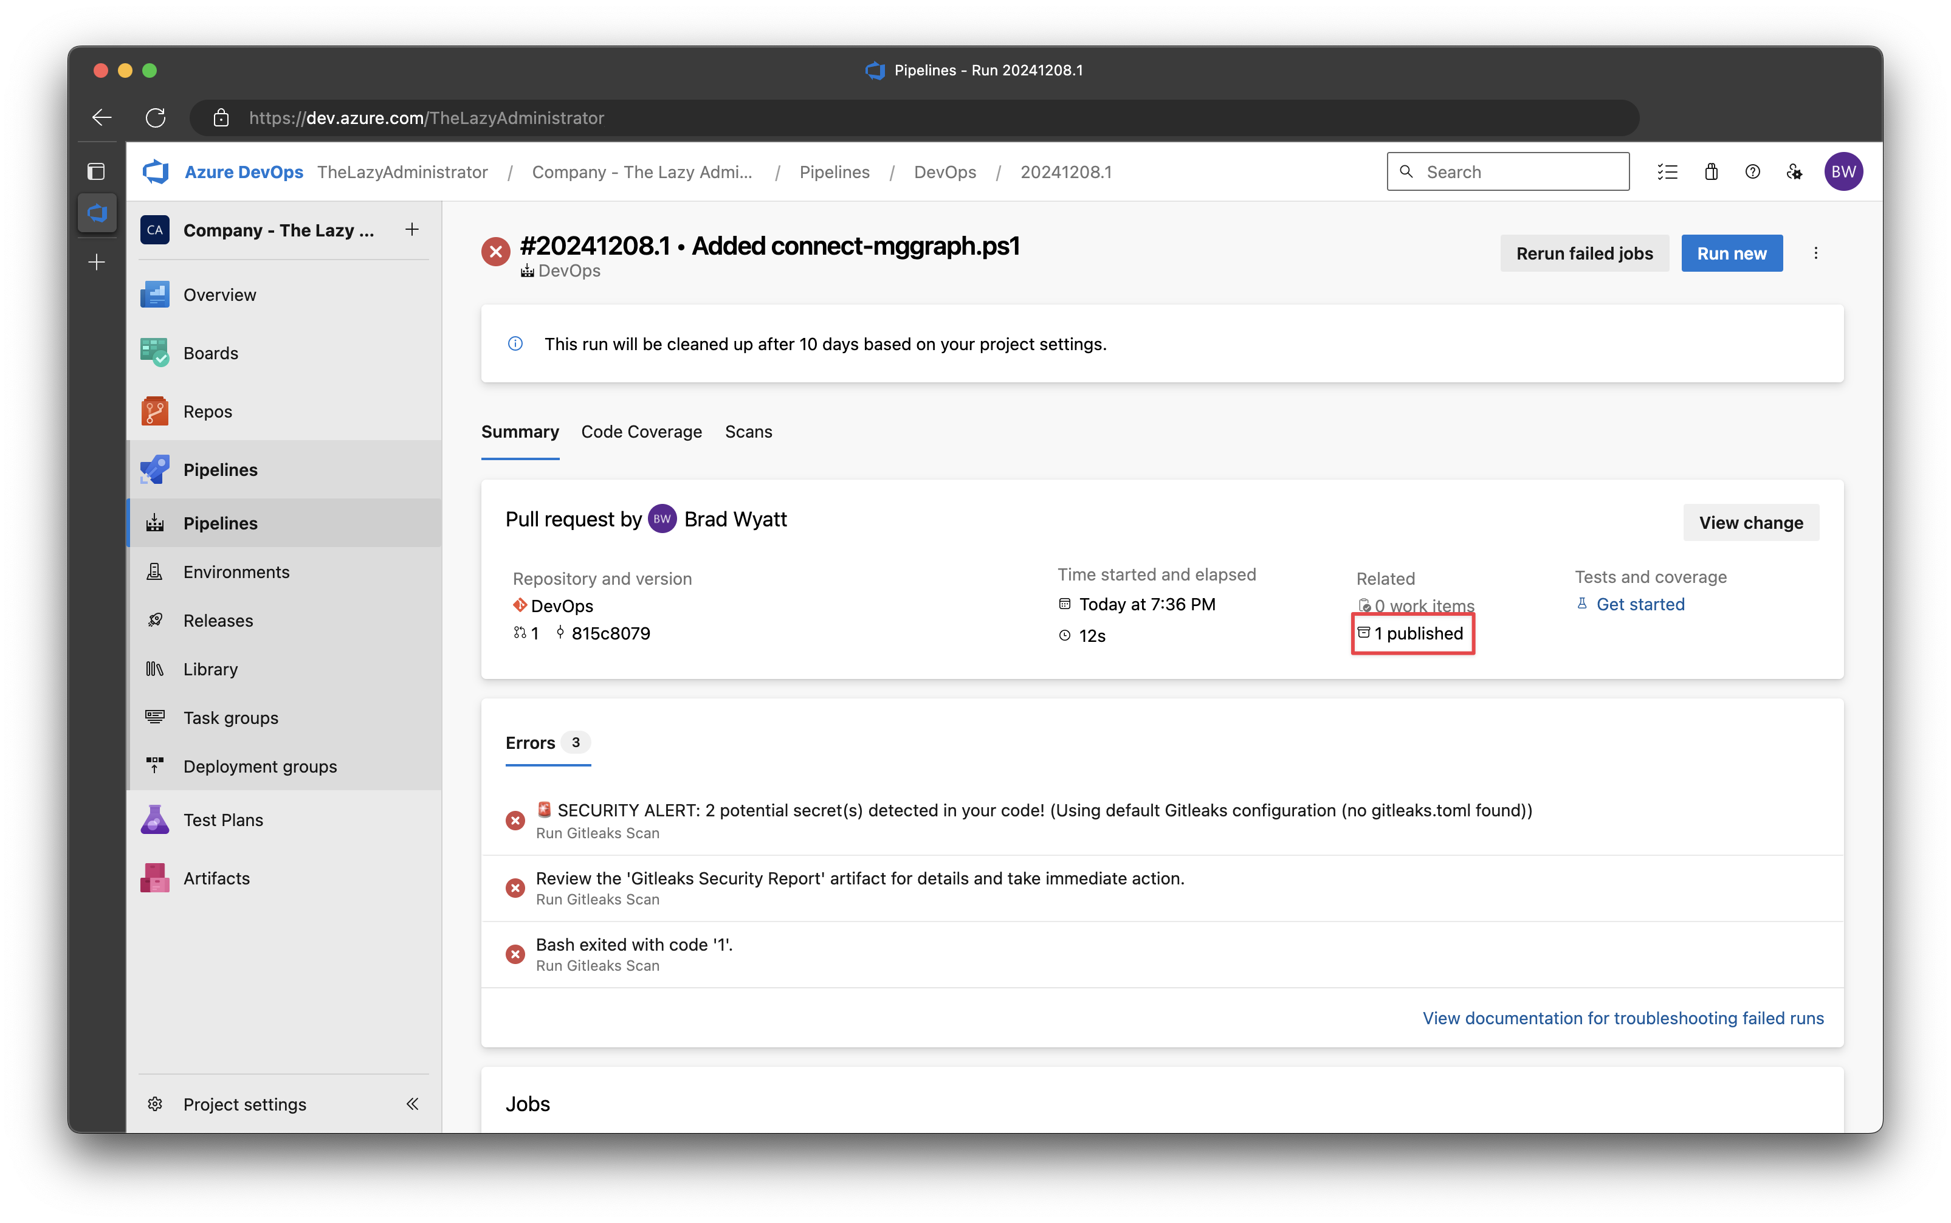Click commit 815c8079 link
Screen dimensions: 1951x1223
click(x=603, y=633)
